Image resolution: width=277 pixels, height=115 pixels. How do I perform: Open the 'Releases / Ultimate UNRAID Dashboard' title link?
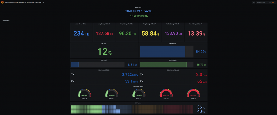coord(25,2)
